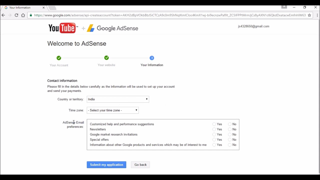
Task: Click the js4328650@gmail.com account email
Action: [x=253, y=26]
